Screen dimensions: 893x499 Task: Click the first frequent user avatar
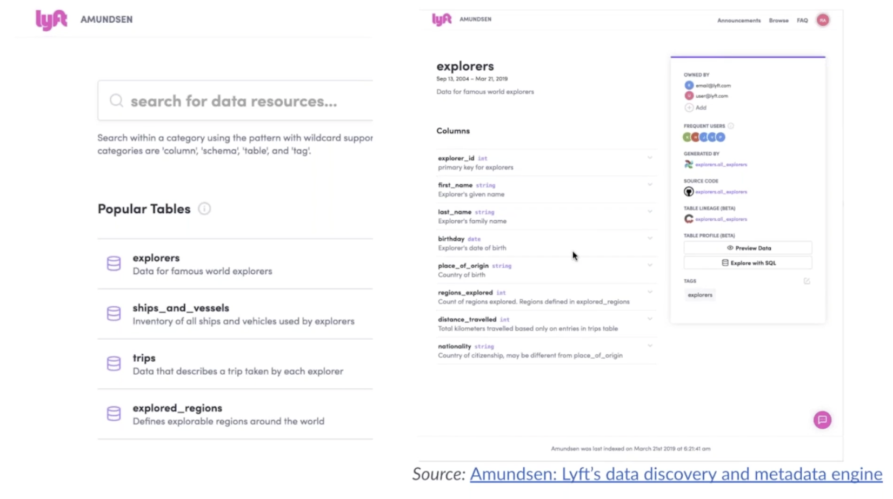coord(688,137)
